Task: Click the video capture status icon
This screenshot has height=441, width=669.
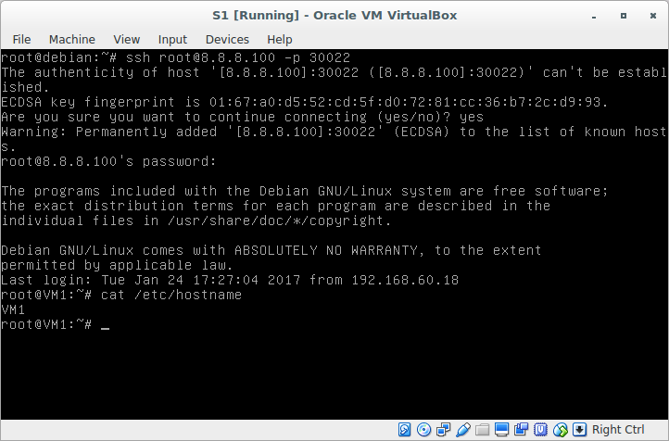Action: [x=521, y=430]
